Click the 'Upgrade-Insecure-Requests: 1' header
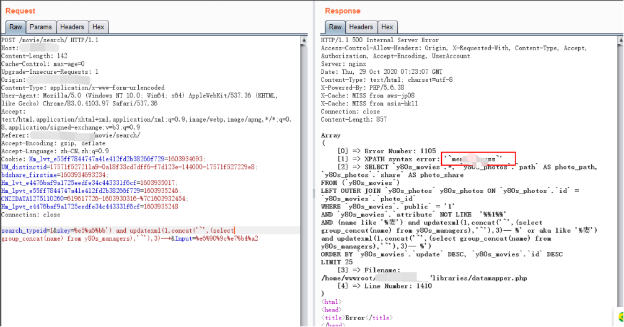Viewport: 624px width, 327px height. coord(50,72)
